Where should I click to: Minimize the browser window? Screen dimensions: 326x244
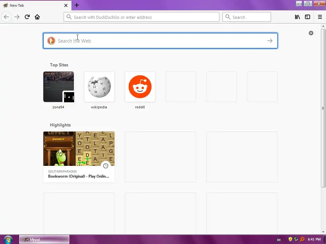point(299,3)
